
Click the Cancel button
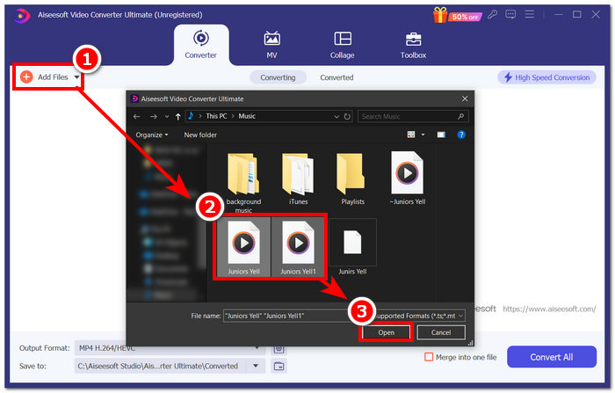(441, 332)
